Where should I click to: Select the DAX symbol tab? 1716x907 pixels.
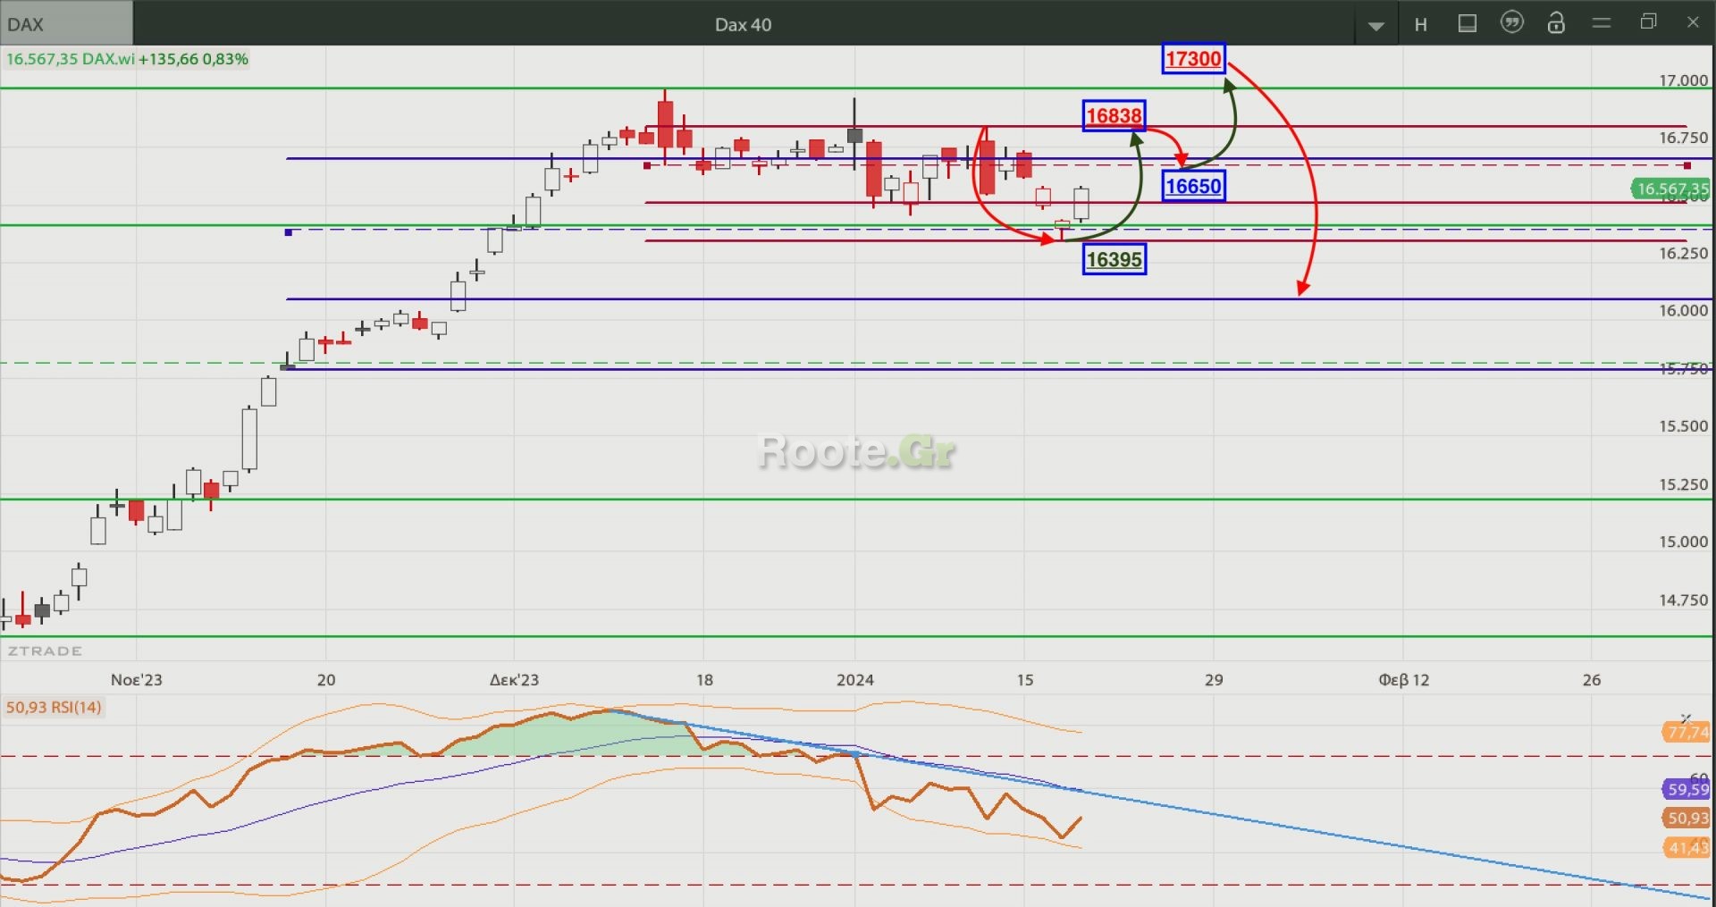66,24
